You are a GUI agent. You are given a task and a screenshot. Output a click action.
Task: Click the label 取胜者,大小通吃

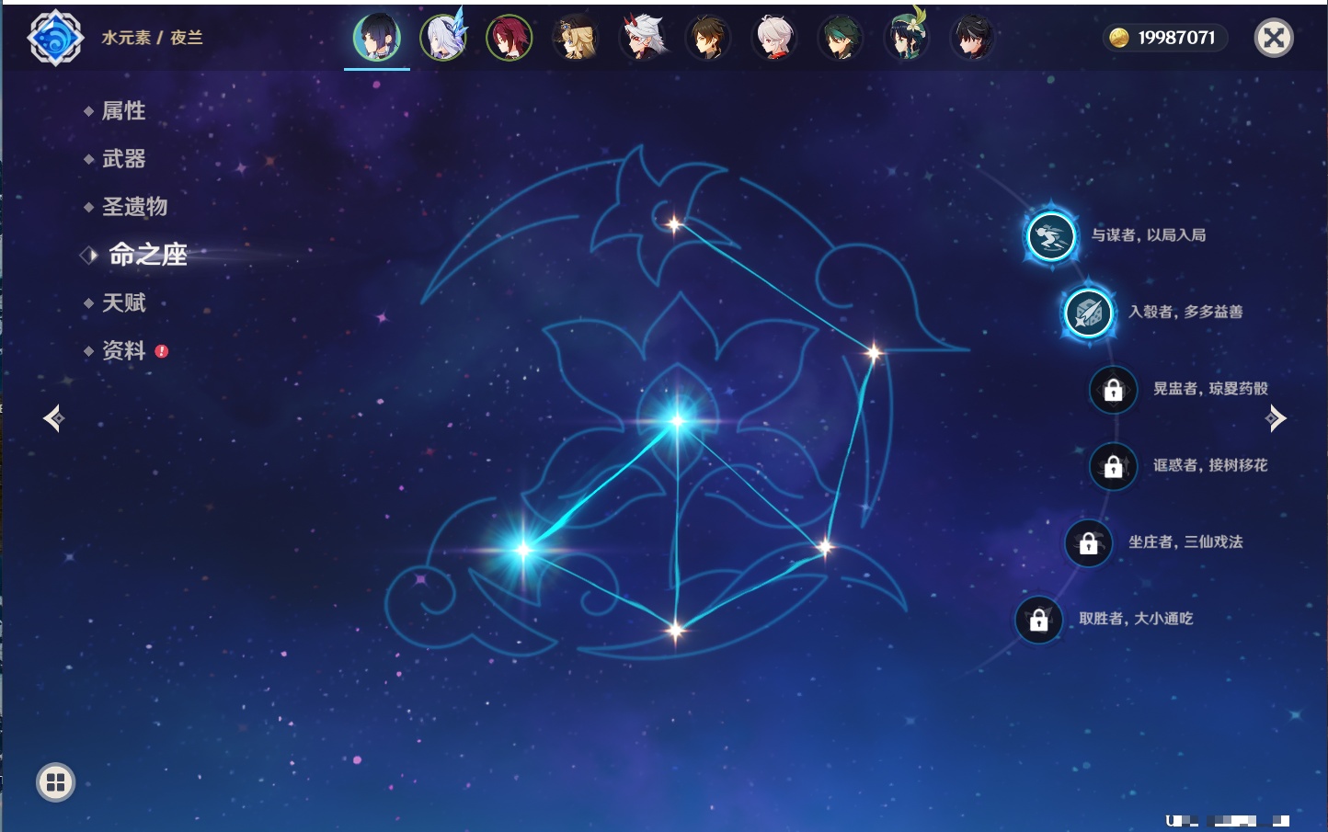tap(1136, 619)
